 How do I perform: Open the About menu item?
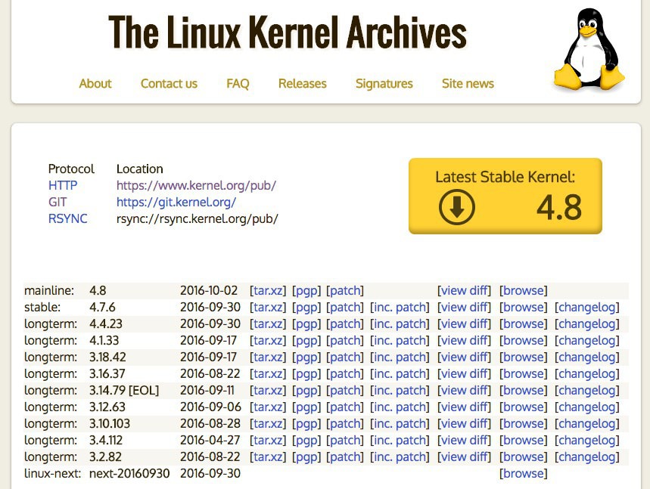[95, 84]
